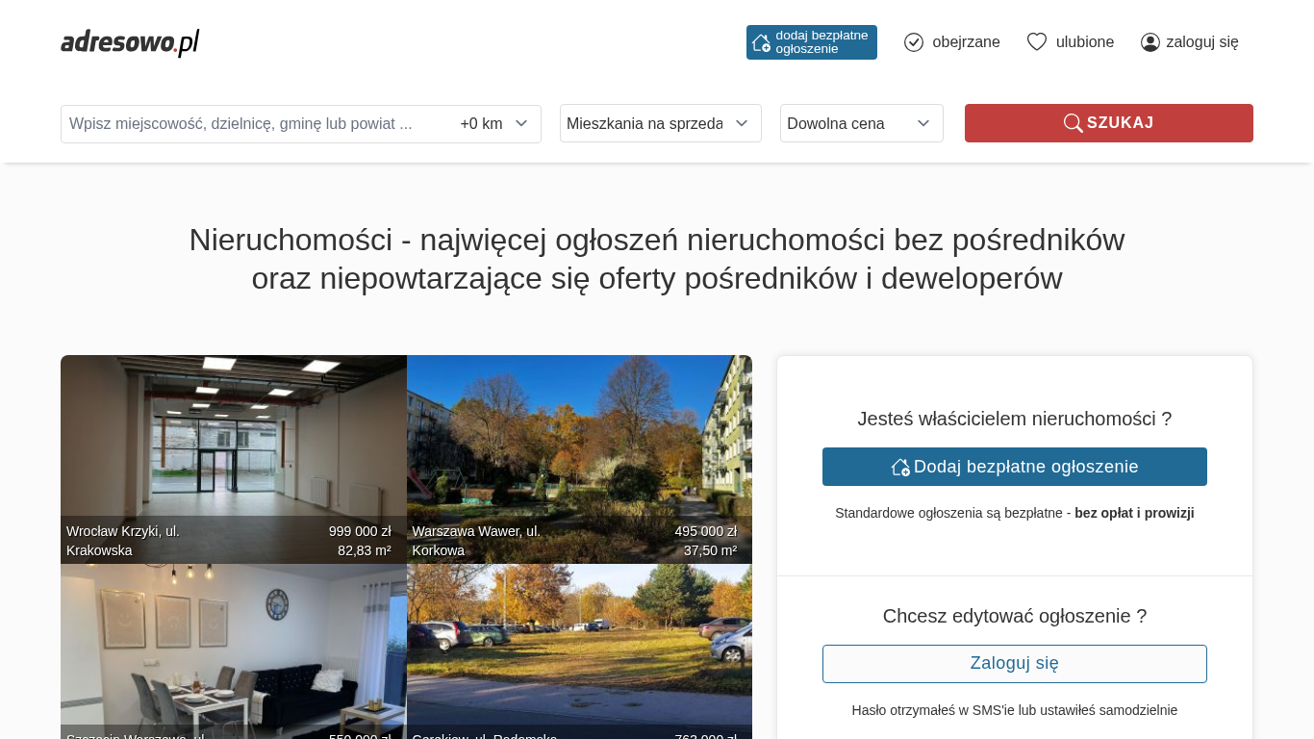
Task: Click the magnifier icon in the SZUKAJ button
Action: pyautogui.click(x=1073, y=123)
